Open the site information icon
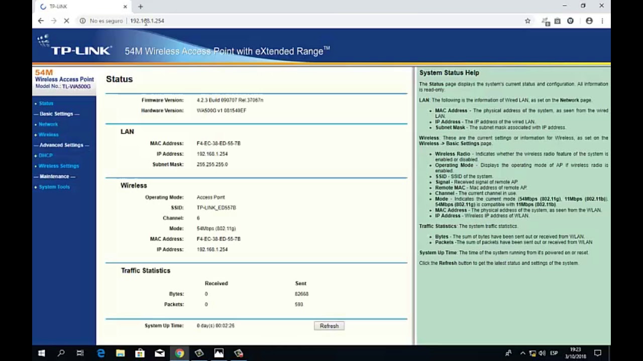This screenshot has height=361, width=643. (x=82, y=21)
